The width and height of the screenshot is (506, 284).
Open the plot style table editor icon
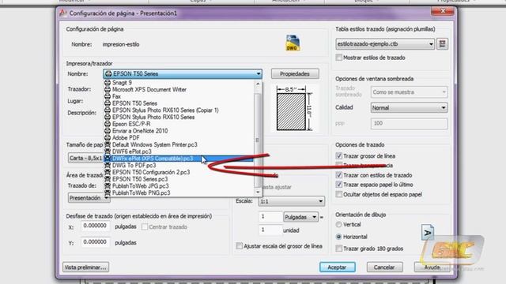click(x=442, y=44)
